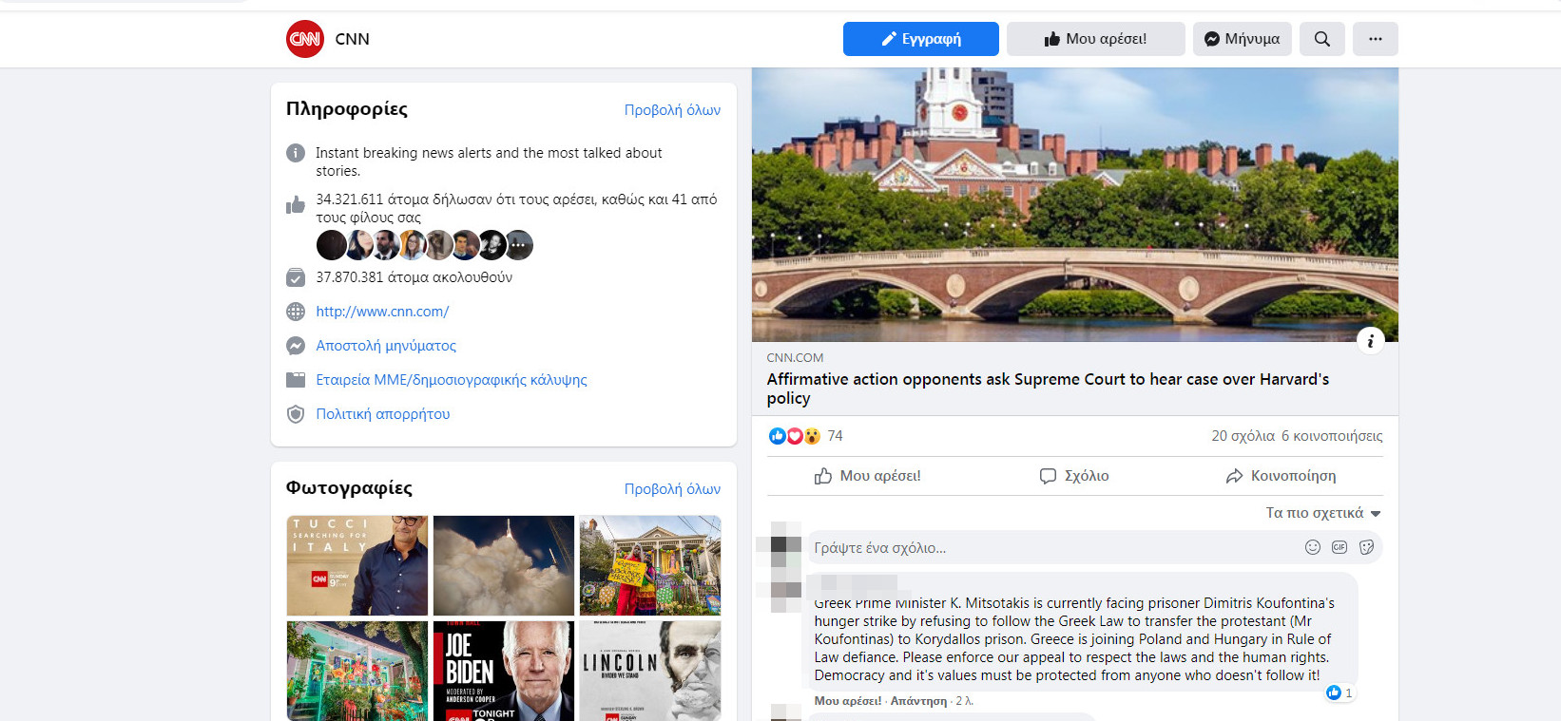
Task: Click the info circle icon beside page description
Action: [296, 153]
